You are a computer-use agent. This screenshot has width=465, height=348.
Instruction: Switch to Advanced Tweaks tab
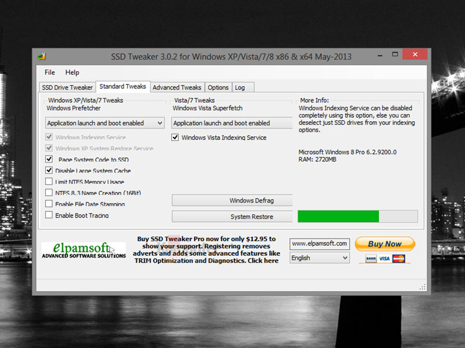(x=177, y=88)
